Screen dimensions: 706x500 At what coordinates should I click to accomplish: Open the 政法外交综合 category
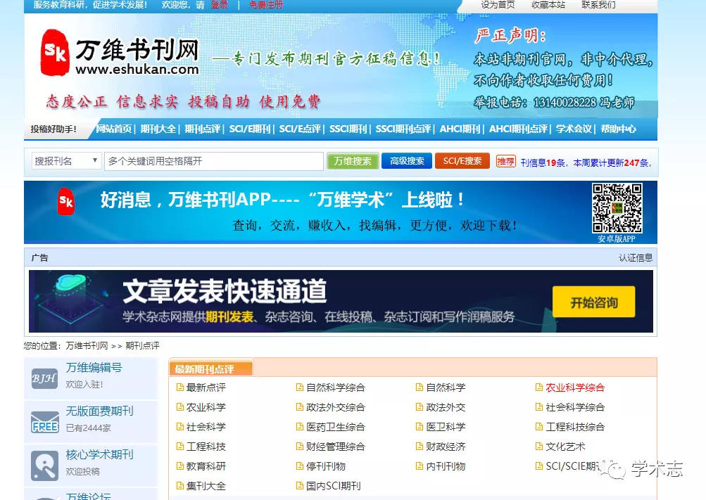[x=336, y=407]
